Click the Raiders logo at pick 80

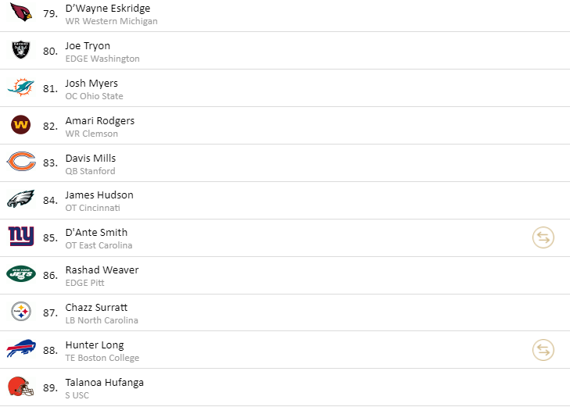pos(21,50)
